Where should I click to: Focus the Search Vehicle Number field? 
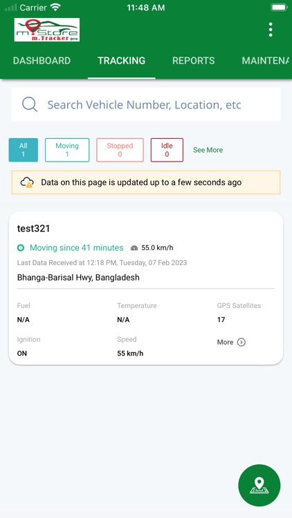point(146,104)
